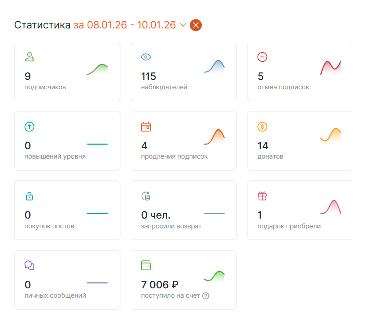
Task: Click the refund coins icon
Action: (x=146, y=196)
